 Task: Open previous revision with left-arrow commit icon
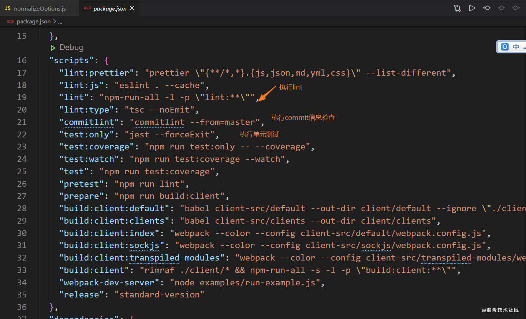coord(486,8)
